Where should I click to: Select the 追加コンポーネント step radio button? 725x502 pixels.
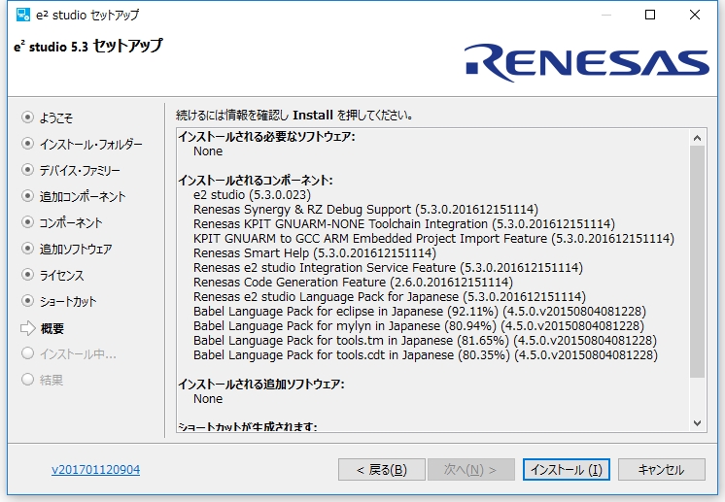(x=28, y=196)
